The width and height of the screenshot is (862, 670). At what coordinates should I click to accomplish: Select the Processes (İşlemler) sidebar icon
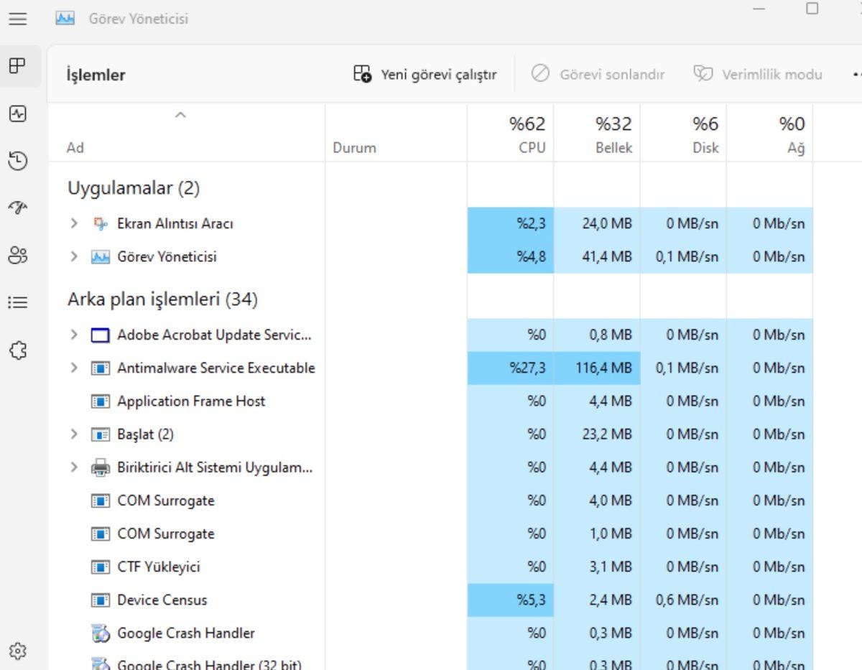(17, 66)
